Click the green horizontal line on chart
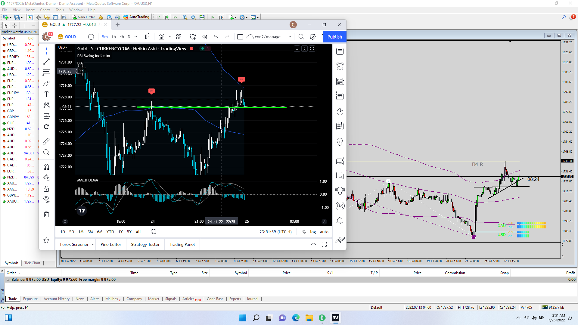 click(x=265, y=107)
